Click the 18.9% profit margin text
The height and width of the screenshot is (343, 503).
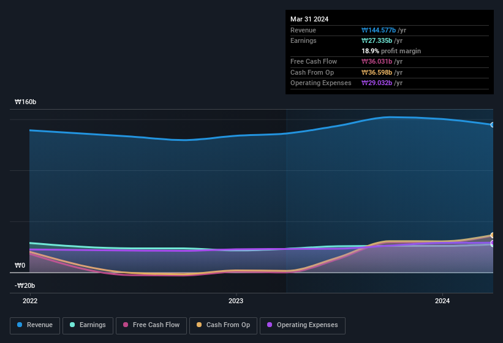(391, 51)
